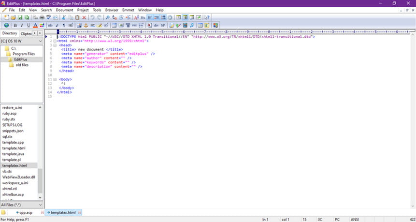Select ruby.stx in file list
Image resolution: width=416 pixels, height=222 pixels.
tap(9, 119)
